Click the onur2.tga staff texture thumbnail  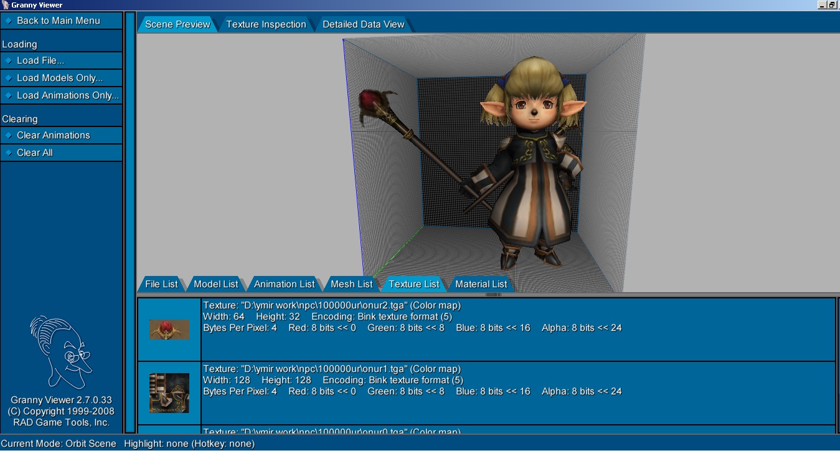[169, 329]
